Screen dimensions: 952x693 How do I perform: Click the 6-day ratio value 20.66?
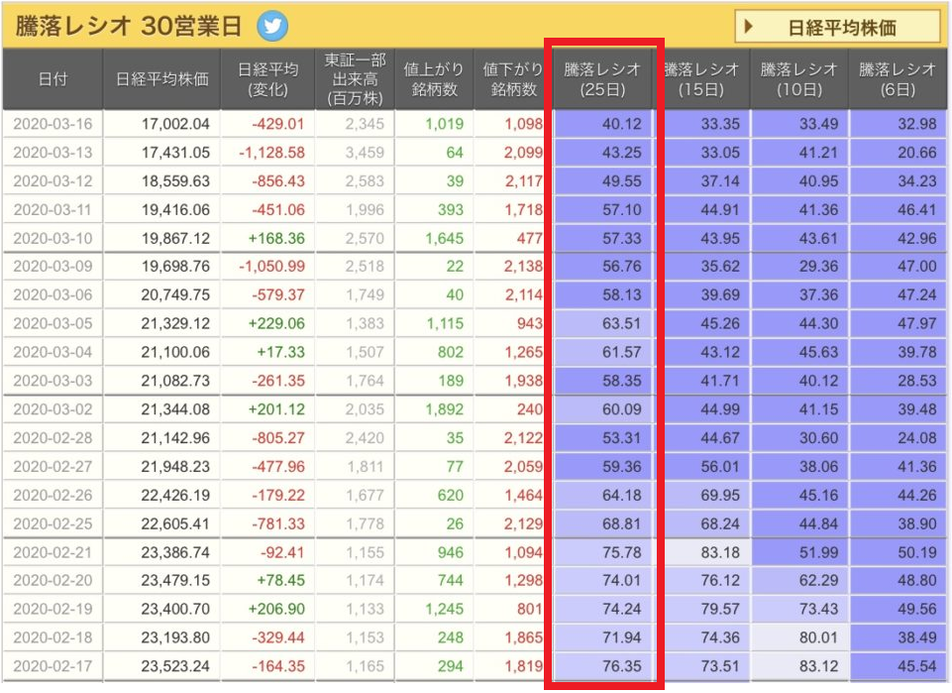(x=916, y=153)
